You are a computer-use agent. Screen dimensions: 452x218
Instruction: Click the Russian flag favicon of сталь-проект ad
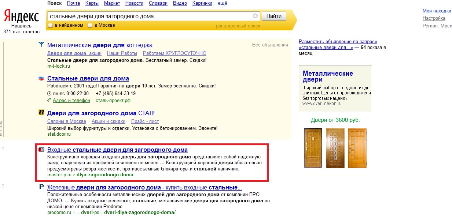[41, 79]
